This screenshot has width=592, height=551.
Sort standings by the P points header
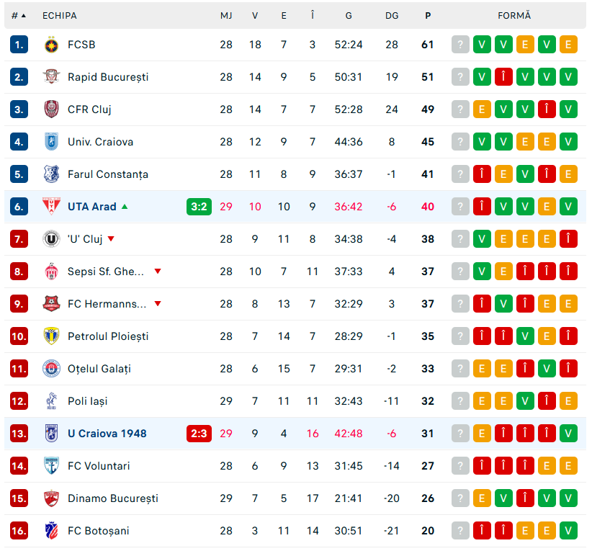[428, 15]
